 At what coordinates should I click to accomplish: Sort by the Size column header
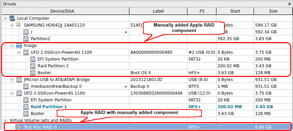pos(273,11)
